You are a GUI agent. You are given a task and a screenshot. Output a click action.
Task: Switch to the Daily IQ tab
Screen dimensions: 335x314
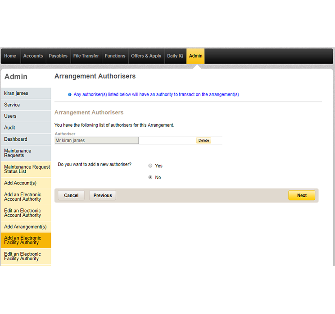tap(175, 56)
